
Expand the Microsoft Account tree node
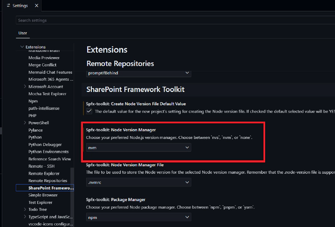25,87
